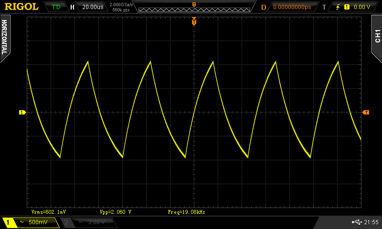Select the 0.00000000ps delay value
The width and height of the screenshot is (382, 229).
click(x=292, y=7)
